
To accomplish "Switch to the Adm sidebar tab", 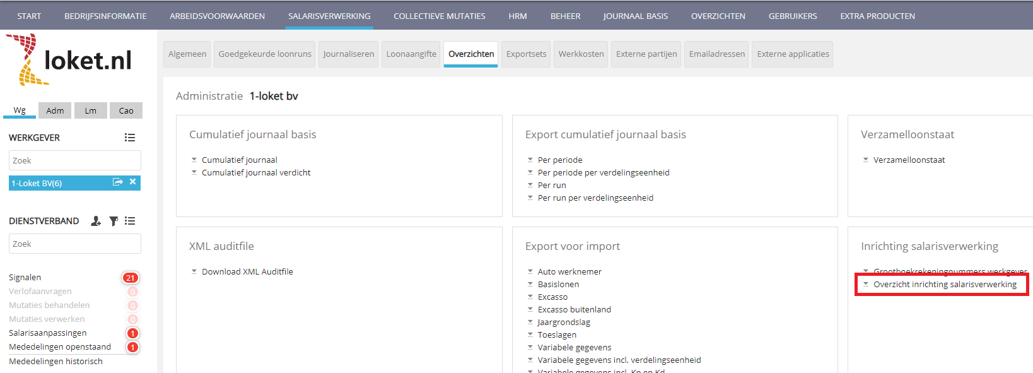I will (x=55, y=110).
